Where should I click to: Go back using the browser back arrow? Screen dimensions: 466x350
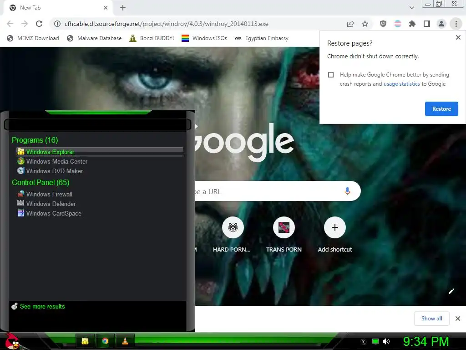(10, 24)
